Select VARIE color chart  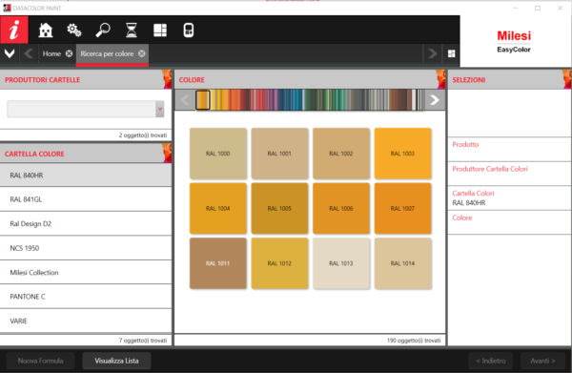pos(86,321)
